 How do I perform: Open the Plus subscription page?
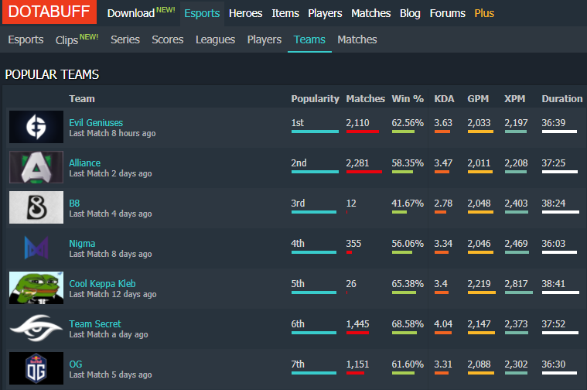click(484, 13)
